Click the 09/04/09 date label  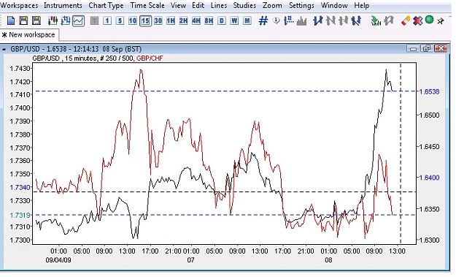click(58, 260)
